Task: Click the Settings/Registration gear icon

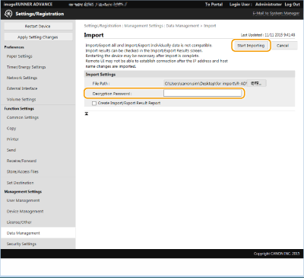Action: (8, 14)
